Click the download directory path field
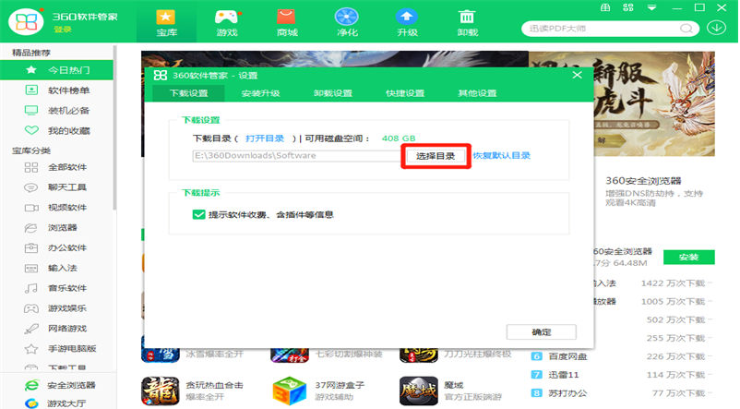The height and width of the screenshot is (409, 740). click(295, 156)
